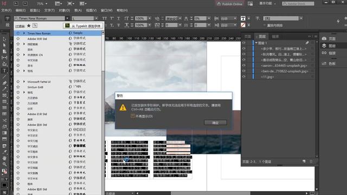This screenshot has height=195, width=347.
Task: Open the 视图(V) menu
Action: 91,10
